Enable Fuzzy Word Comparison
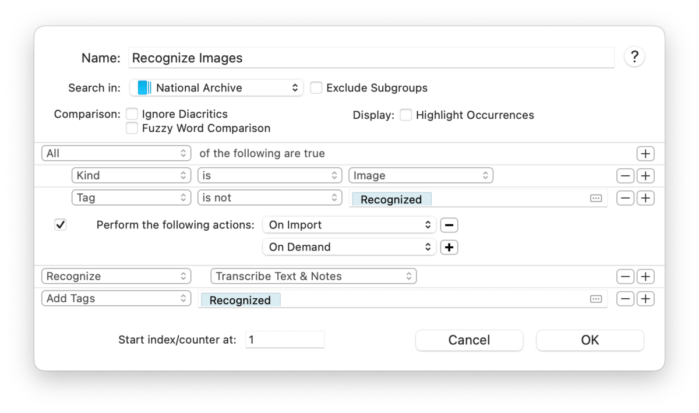This screenshot has width=699, height=413. pos(132,128)
